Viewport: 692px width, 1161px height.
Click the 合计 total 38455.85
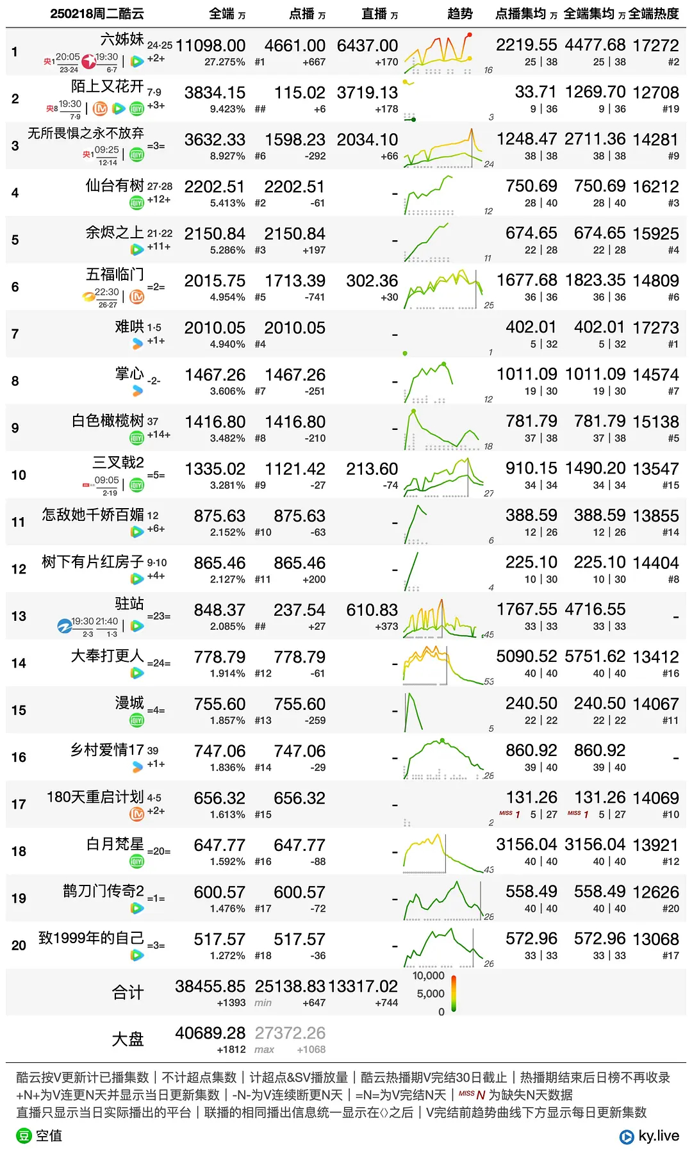tap(210, 986)
